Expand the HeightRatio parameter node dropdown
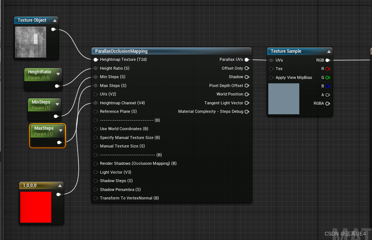The width and height of the screenshot is (372, 240). pyautogui.click(x=58, y=74)
